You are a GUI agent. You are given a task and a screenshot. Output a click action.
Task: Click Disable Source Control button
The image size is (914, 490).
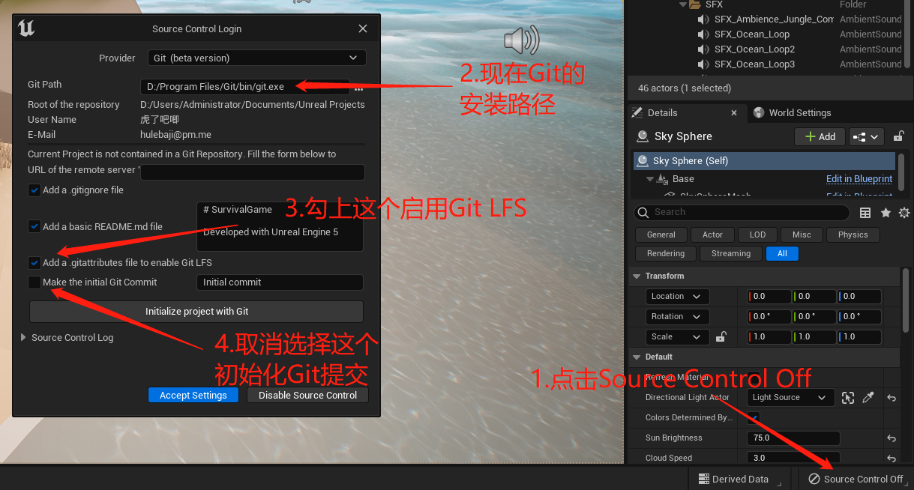pos(307,395)
